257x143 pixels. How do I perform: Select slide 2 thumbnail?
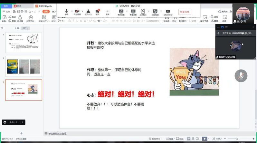point(24,66)
